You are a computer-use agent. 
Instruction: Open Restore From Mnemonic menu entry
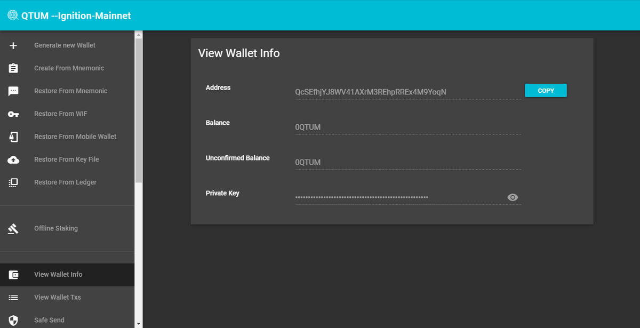click(67, 91)
